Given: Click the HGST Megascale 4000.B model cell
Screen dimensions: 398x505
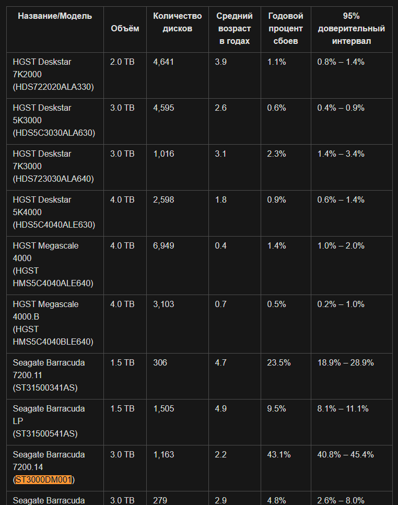Looking at the screenshot, I should [x=53, y=323].
